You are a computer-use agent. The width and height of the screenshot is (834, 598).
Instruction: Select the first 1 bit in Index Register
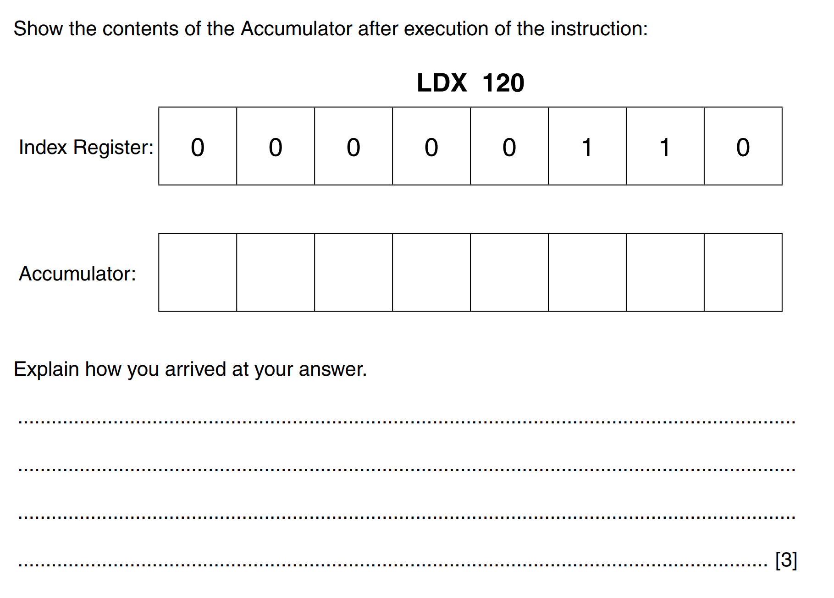[587, 147]
